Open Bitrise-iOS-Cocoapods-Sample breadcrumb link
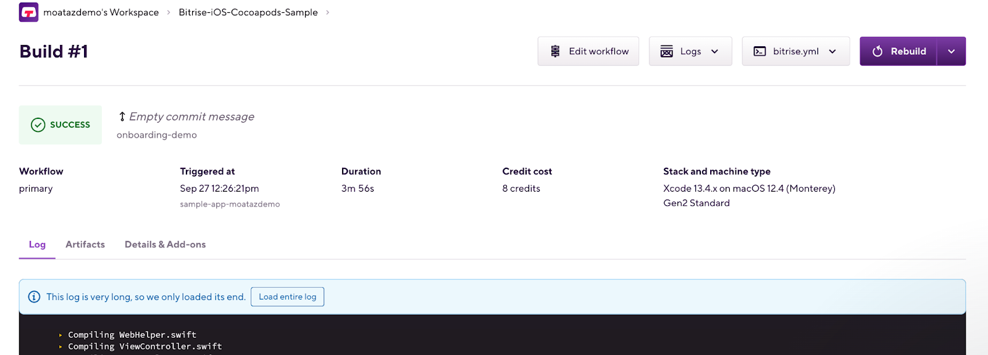The height and width of the screenshot is (355, 988). pyautogui.click(x=248, y=12)
